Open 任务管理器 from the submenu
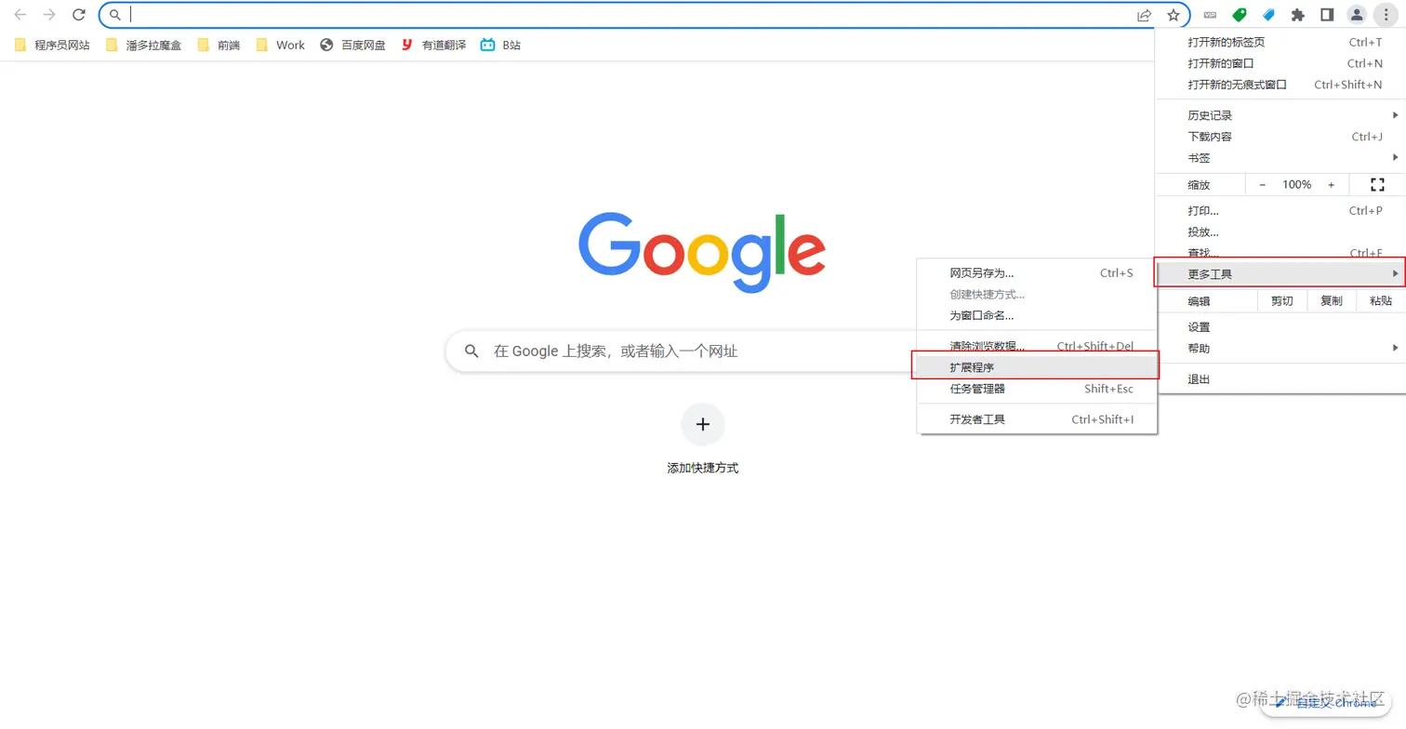Viewport: 1406px width, 729px height. point(1037,389)
